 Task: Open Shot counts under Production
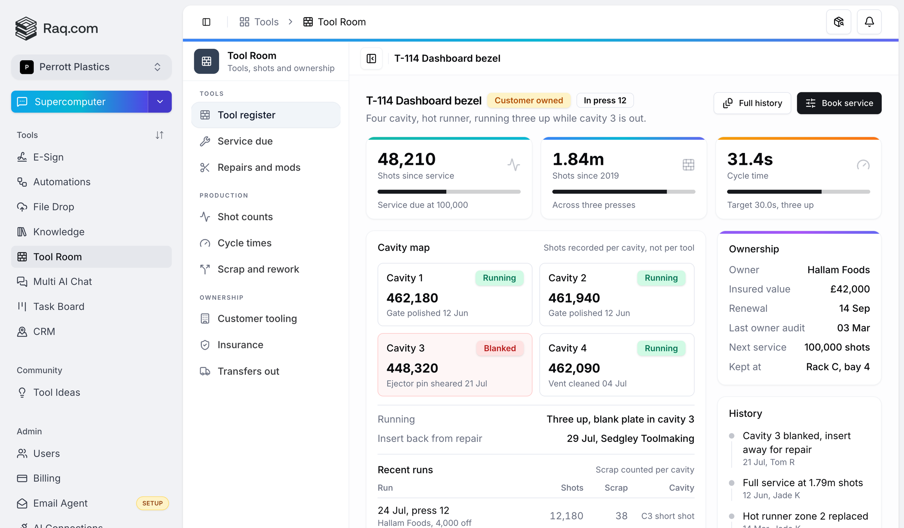[x=266, y=217]
